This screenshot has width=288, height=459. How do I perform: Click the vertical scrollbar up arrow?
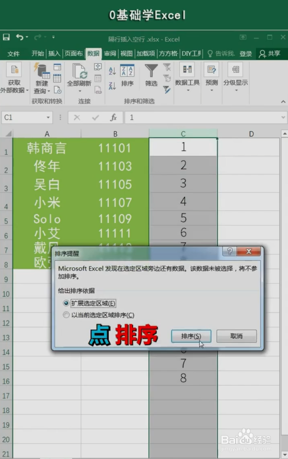[x=285, y=134]
